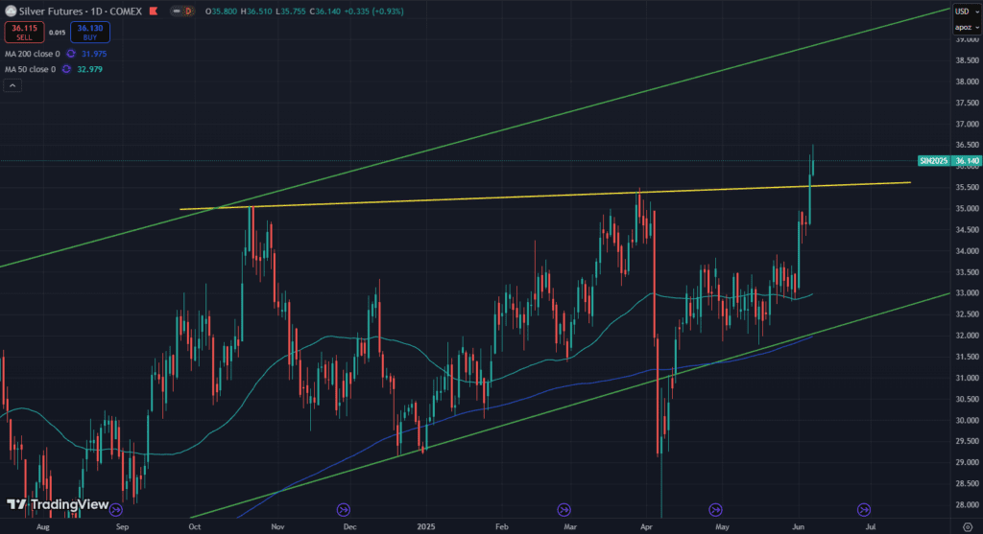Click the 34.000 price axis label
This screenshot has height=534, width=983.
pos(968,251)
